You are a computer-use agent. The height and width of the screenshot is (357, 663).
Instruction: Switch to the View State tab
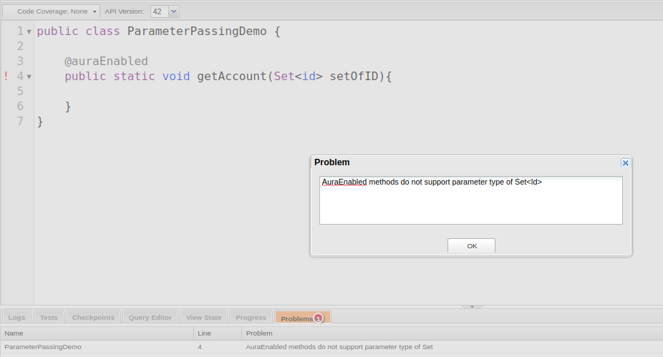pyautogui.click(x=203, y=317)
